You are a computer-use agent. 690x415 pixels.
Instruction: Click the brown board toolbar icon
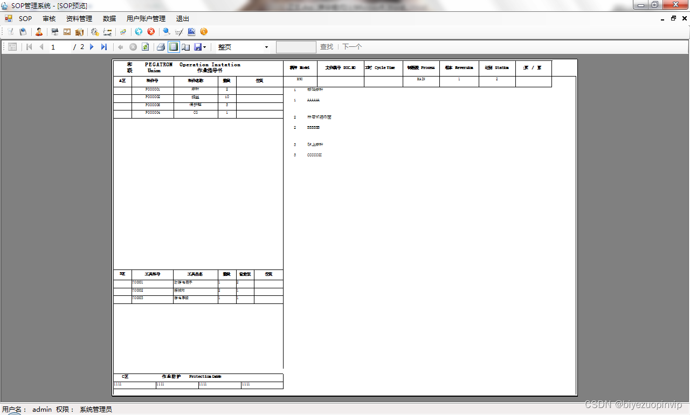67,32
